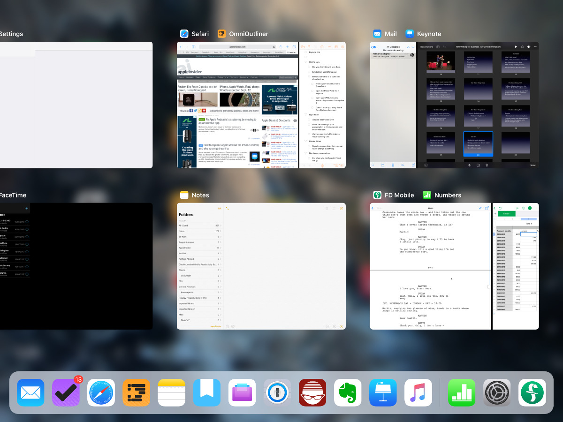Open Safari pane showing appleinsider page
Viewport: 563px width, 422px height.
237,105
